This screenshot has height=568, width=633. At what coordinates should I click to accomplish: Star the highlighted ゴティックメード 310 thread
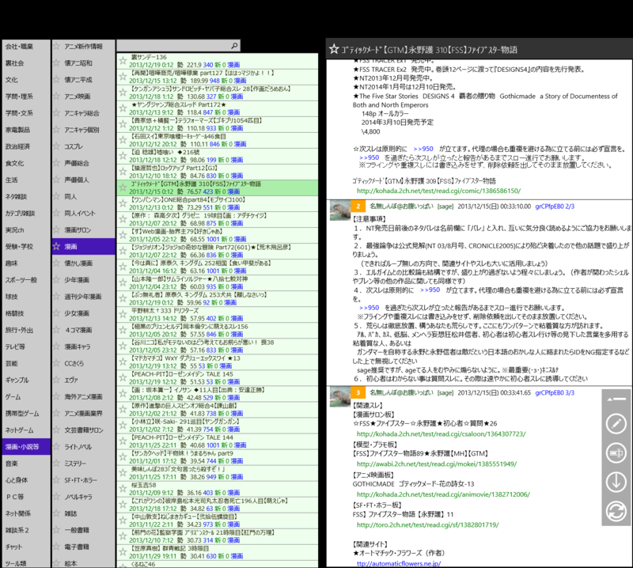click(123, 187)
